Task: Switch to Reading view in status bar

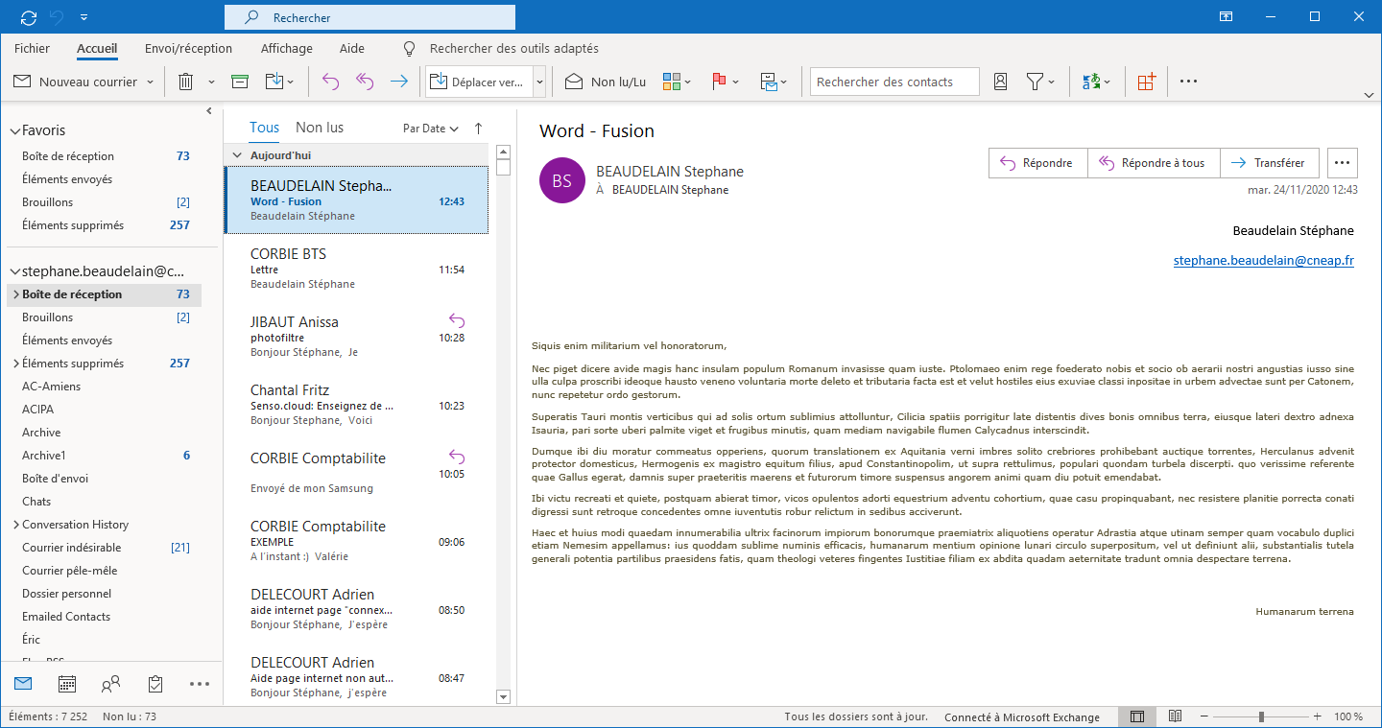Action: click(x=1175, y=716)
